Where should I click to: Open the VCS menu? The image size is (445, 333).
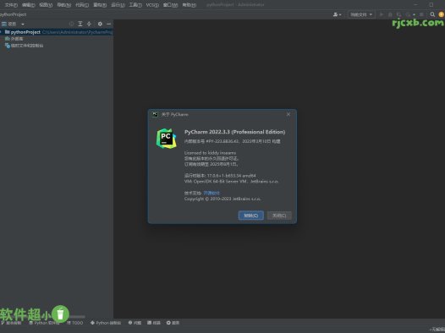pos(152,5)
